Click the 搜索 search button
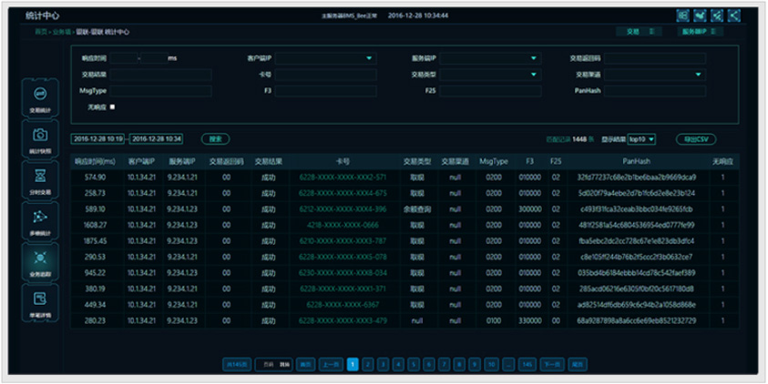Screen dimensions: 768x384 point(215,139)
